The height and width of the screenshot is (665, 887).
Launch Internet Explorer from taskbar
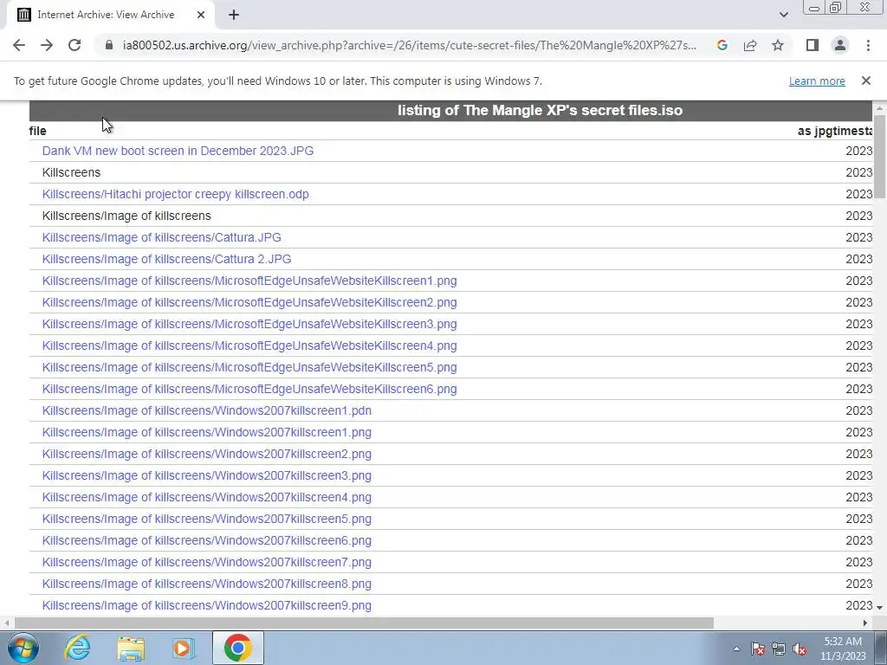point(77,648)
